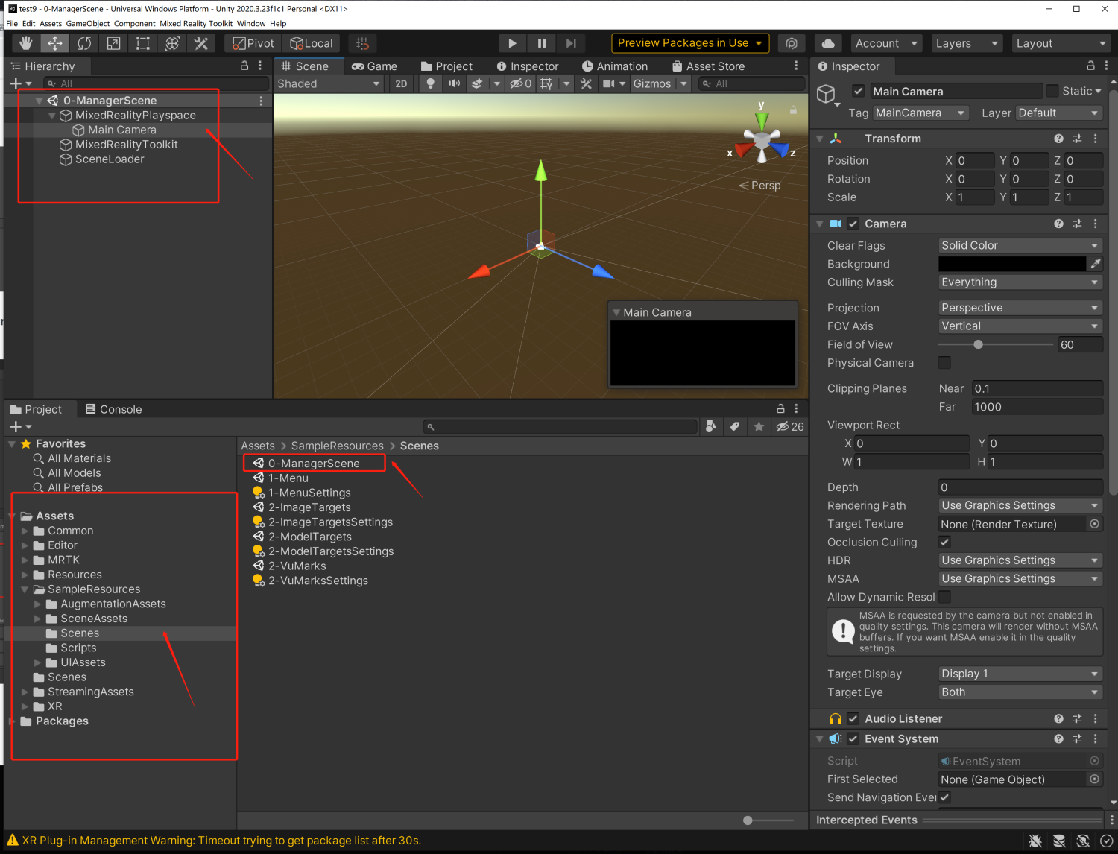Switch to the Animation tab

pyautogui.click(x=615, y=66)
